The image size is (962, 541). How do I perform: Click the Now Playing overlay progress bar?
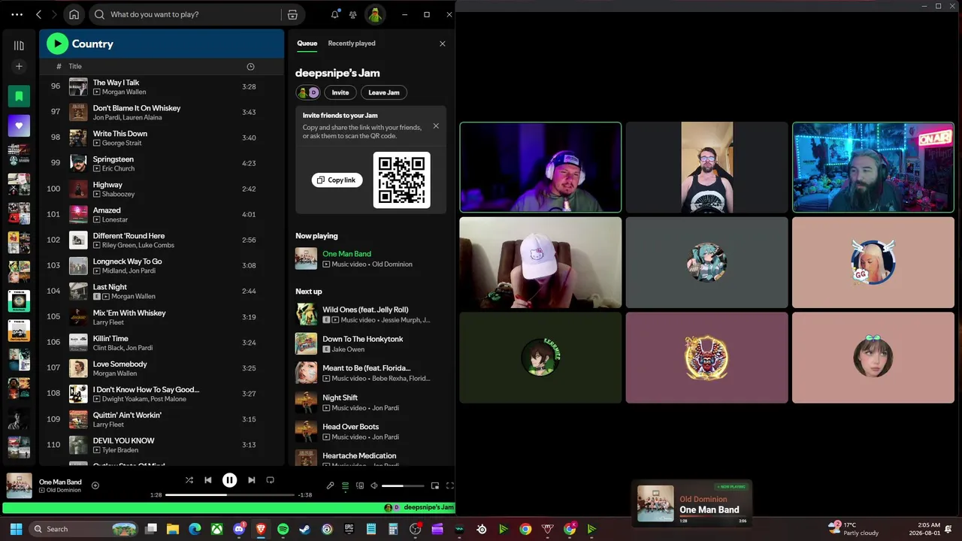pyautogui.click(x=713, y=516)
